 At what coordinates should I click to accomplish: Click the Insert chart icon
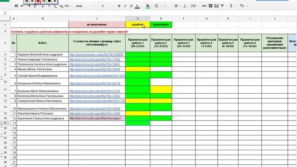(217, 6)
